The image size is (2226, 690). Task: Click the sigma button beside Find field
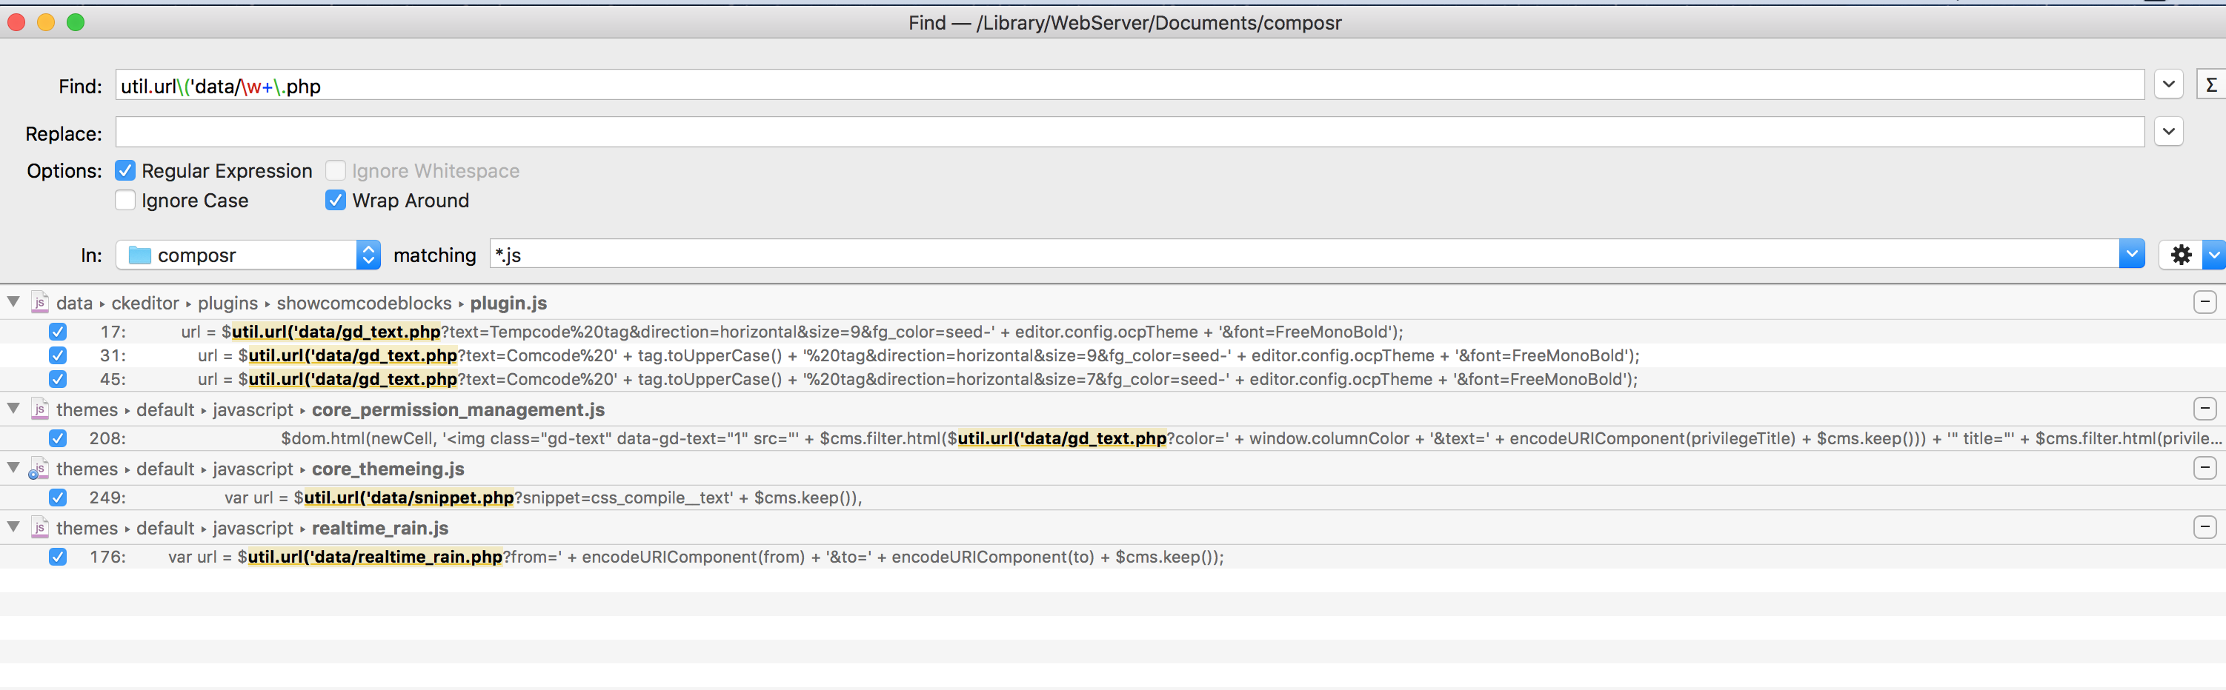point(2210,84)
